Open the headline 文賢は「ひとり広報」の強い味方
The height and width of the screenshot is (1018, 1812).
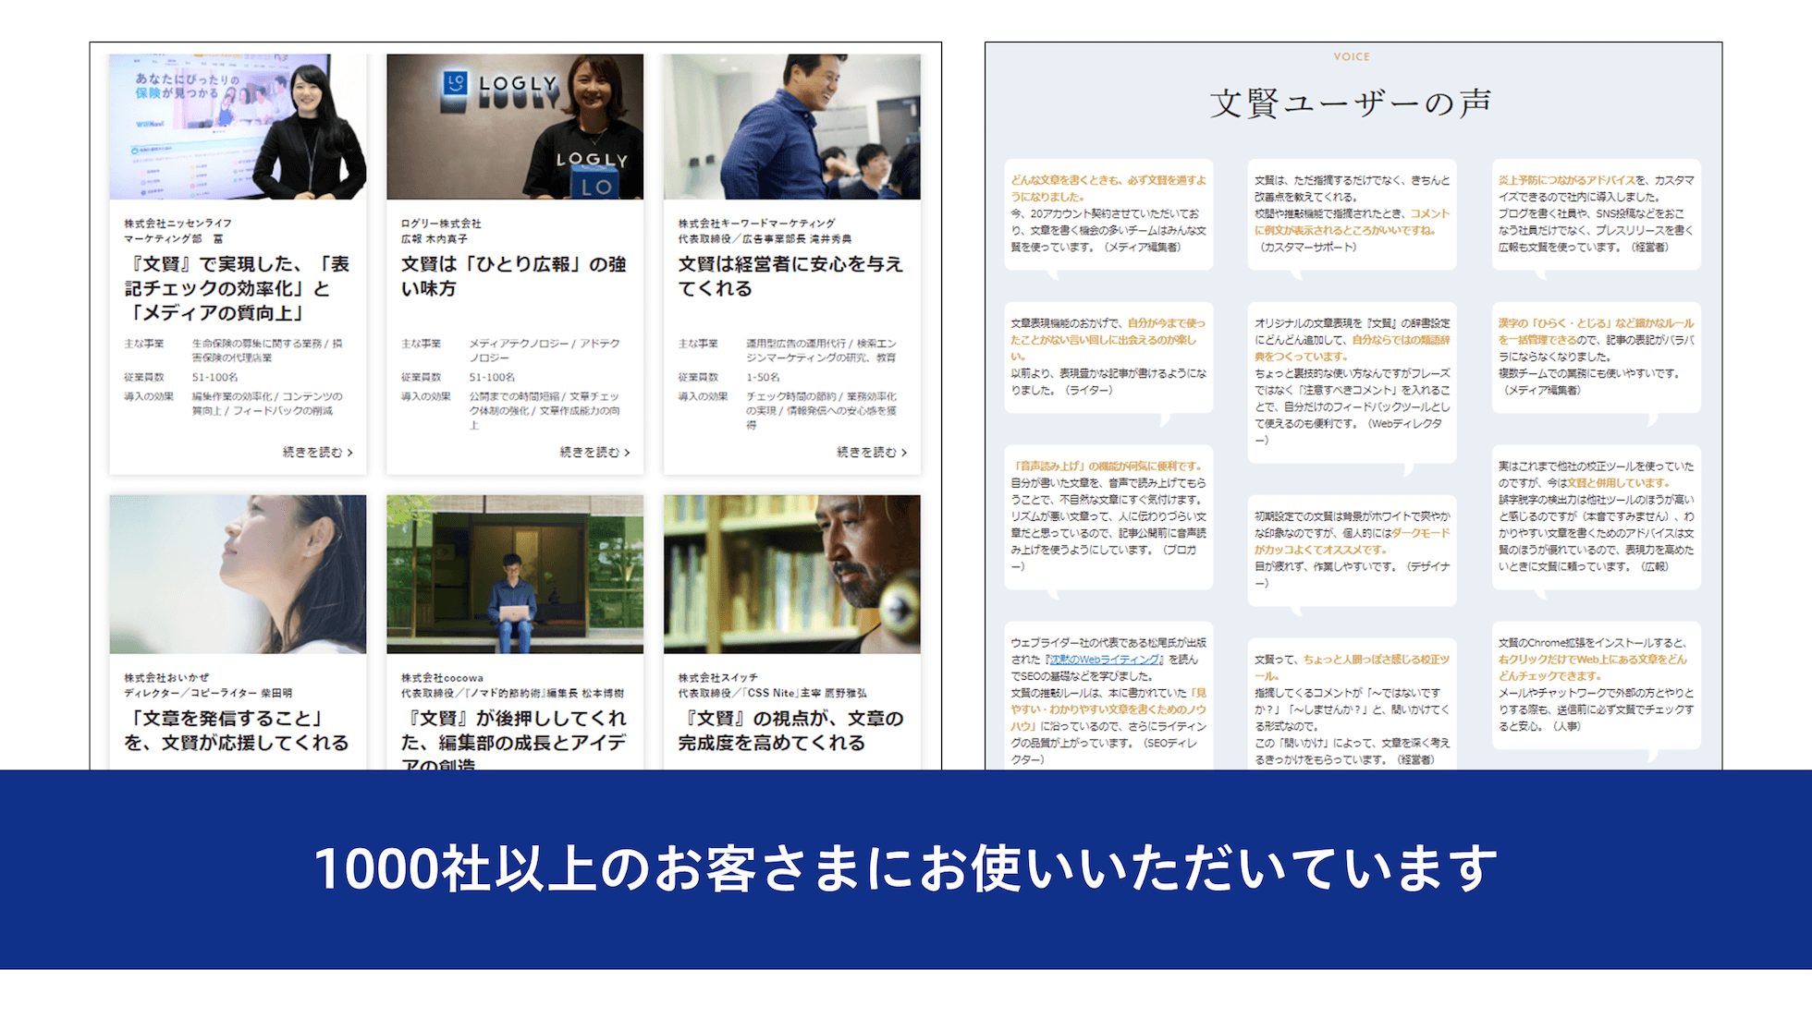coord(514,276)
